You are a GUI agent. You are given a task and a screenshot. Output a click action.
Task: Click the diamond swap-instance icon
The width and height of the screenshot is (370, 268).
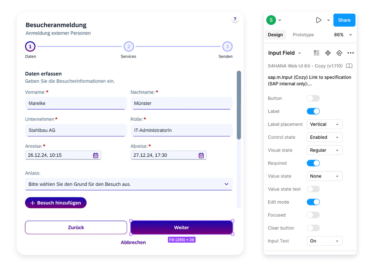click(339, 53)
